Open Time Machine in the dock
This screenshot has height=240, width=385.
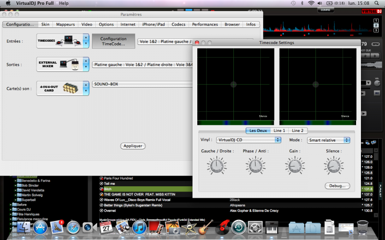(238, 227)
